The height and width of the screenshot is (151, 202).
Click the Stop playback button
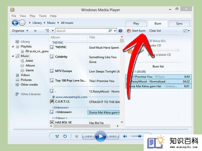point(77,136)
